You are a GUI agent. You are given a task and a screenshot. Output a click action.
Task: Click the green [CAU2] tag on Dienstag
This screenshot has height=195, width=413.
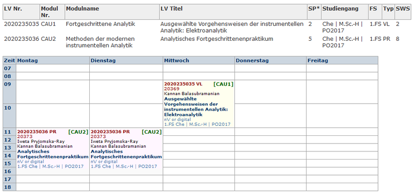coord(152,132)
